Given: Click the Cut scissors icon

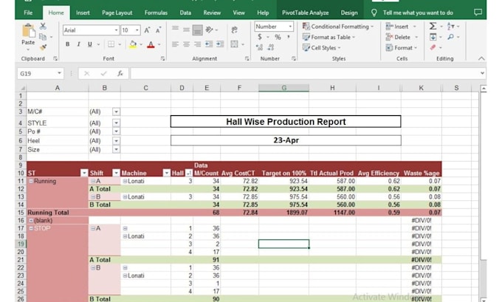Looking at the screenshot, I should pos(43,27).
